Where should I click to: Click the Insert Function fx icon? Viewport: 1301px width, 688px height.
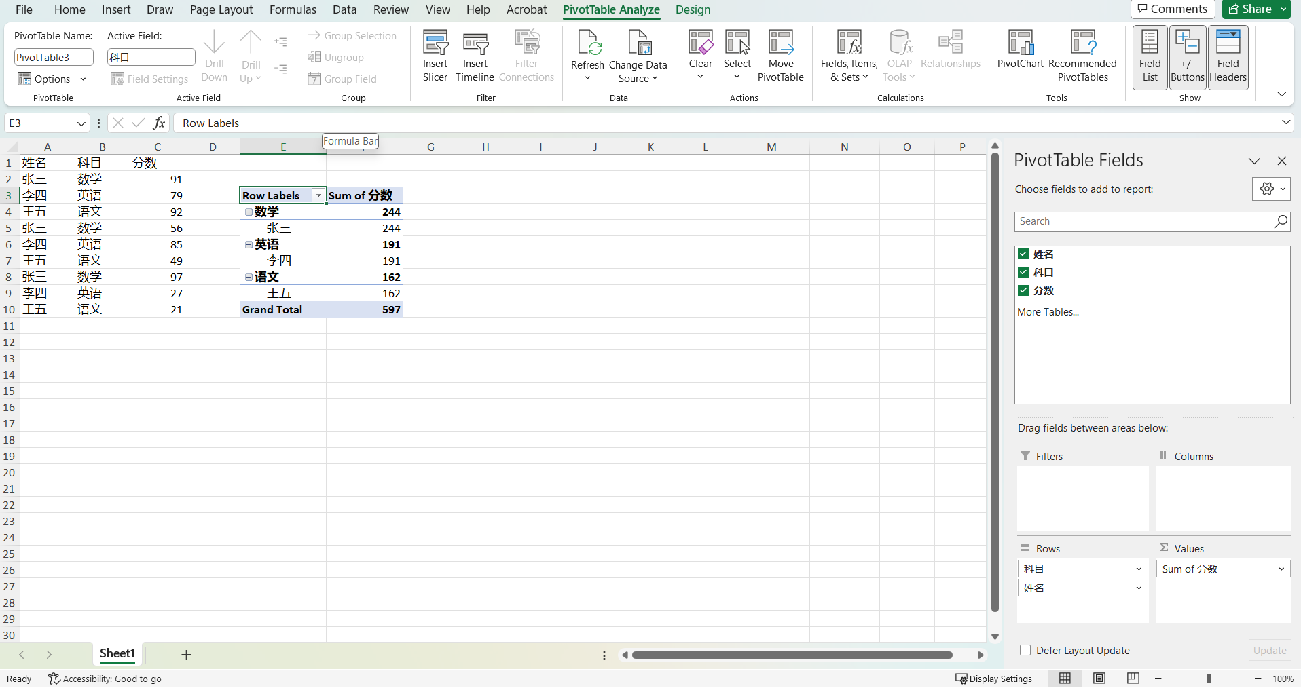[x=159, y=123]
